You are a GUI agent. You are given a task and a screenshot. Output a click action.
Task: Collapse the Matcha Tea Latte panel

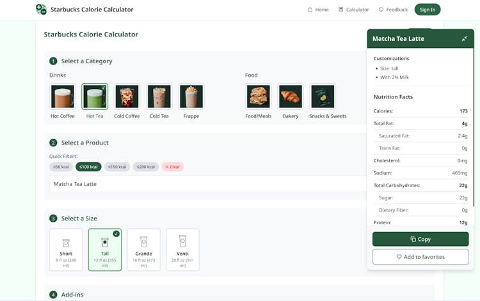coord(465,39)
